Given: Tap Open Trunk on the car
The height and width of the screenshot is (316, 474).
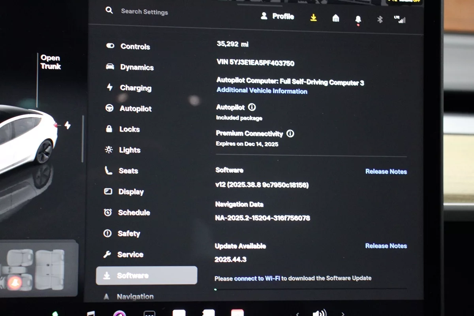Looking at the screenshot, I should (x=51, y=62).
